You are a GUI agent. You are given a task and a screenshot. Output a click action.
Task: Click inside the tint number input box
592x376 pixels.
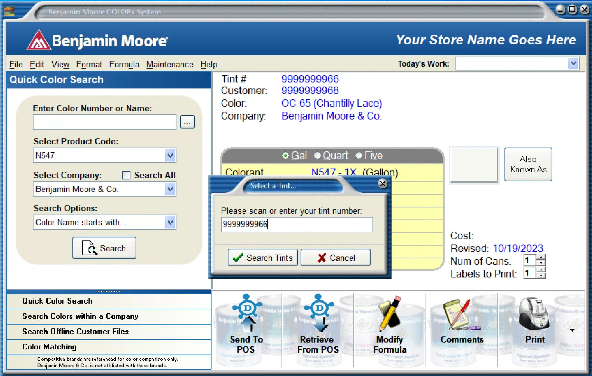click(297, 224)
